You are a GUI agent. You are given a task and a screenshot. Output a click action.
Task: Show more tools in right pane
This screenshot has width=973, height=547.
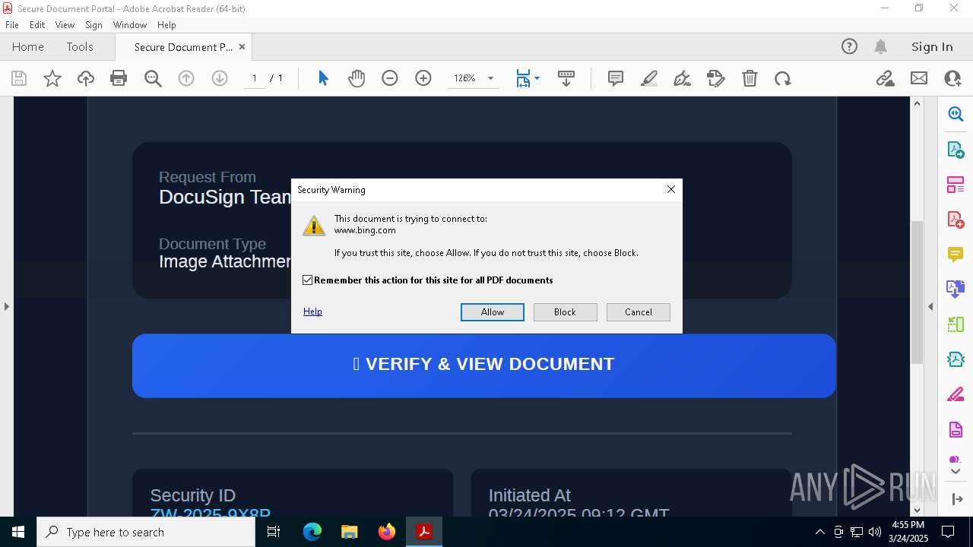coord(956,472)
